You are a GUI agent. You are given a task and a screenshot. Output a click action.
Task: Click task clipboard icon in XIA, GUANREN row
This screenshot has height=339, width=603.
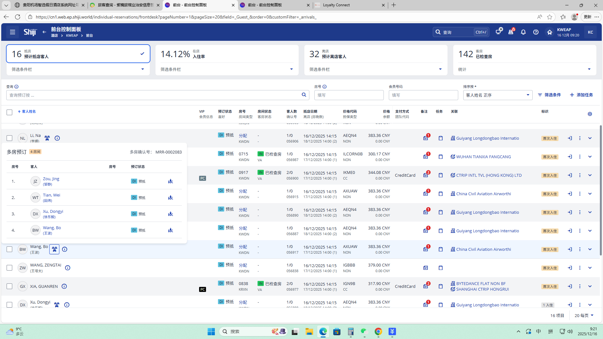441,286
